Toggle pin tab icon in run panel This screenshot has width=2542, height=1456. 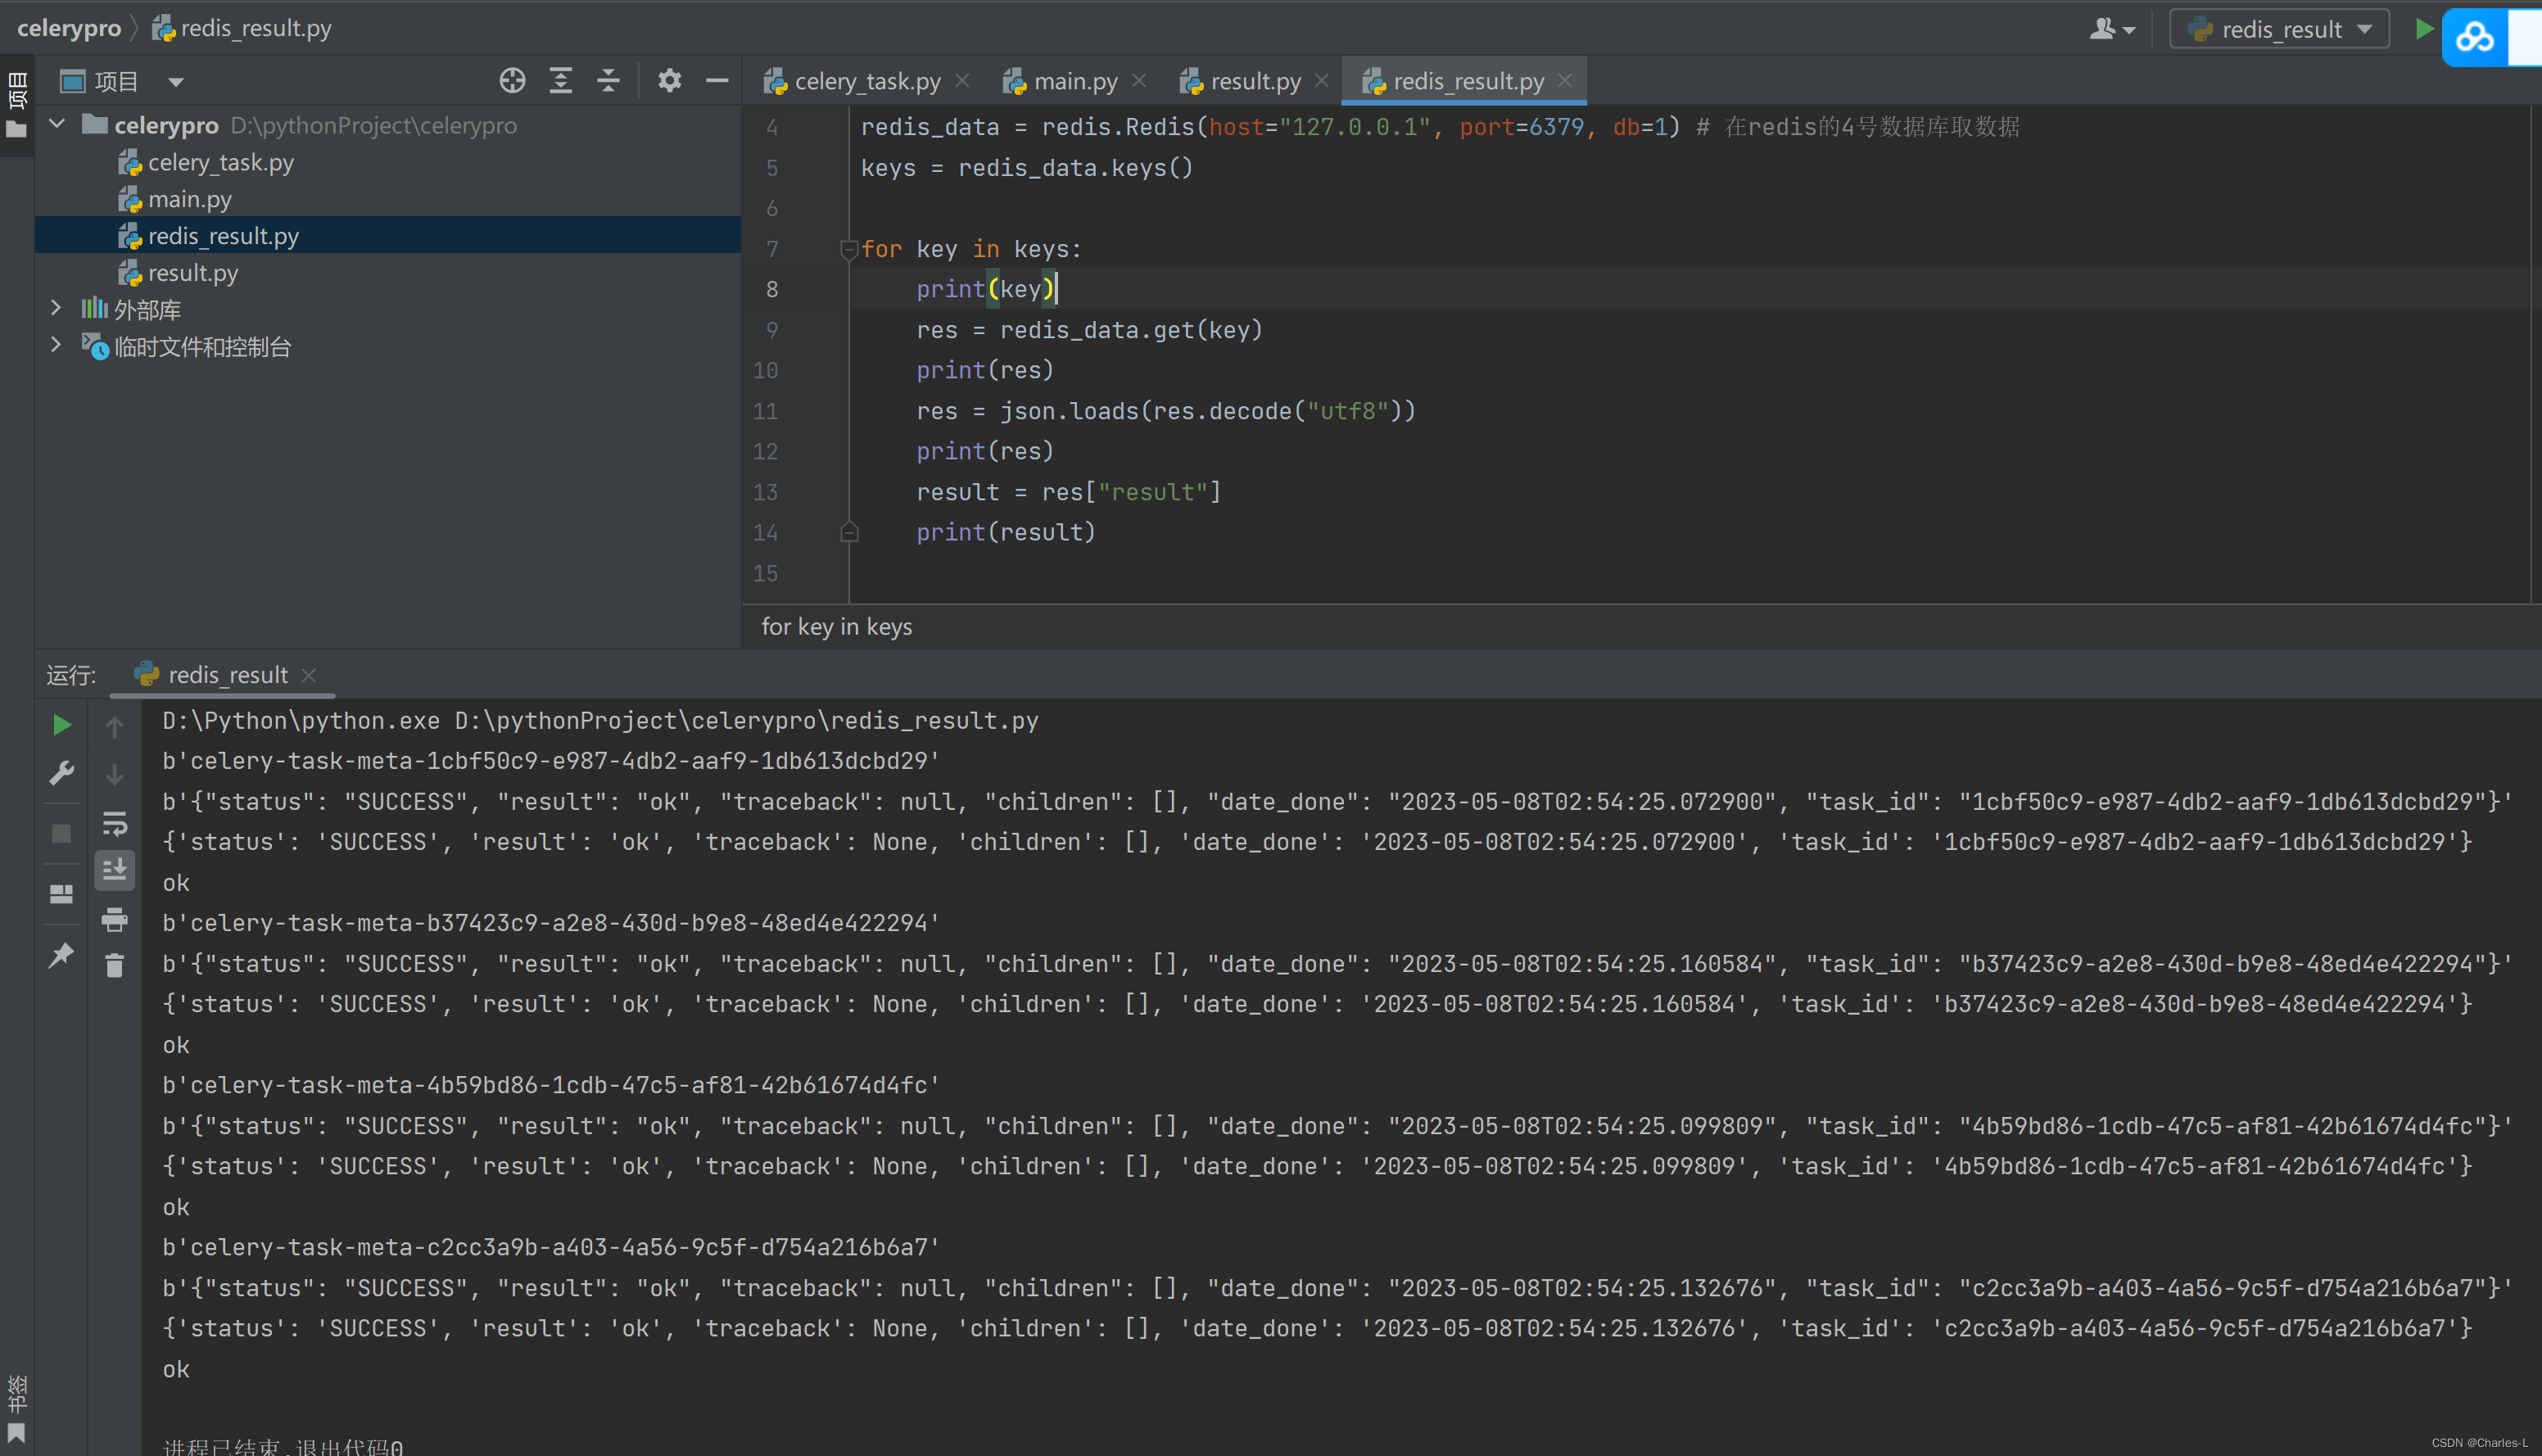pyautogui.click(x=62, y=955)
